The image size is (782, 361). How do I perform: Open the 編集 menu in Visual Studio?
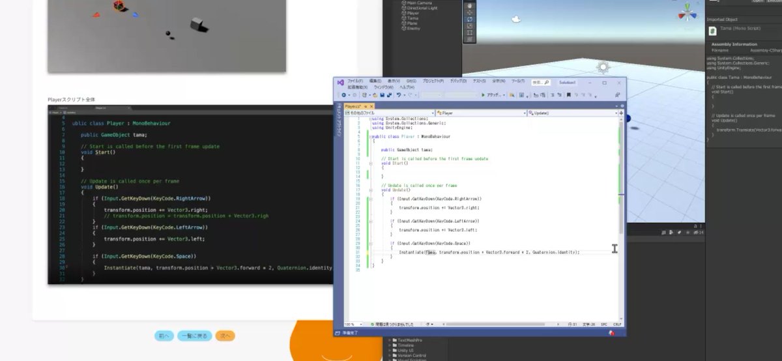(x=375, y=81)
